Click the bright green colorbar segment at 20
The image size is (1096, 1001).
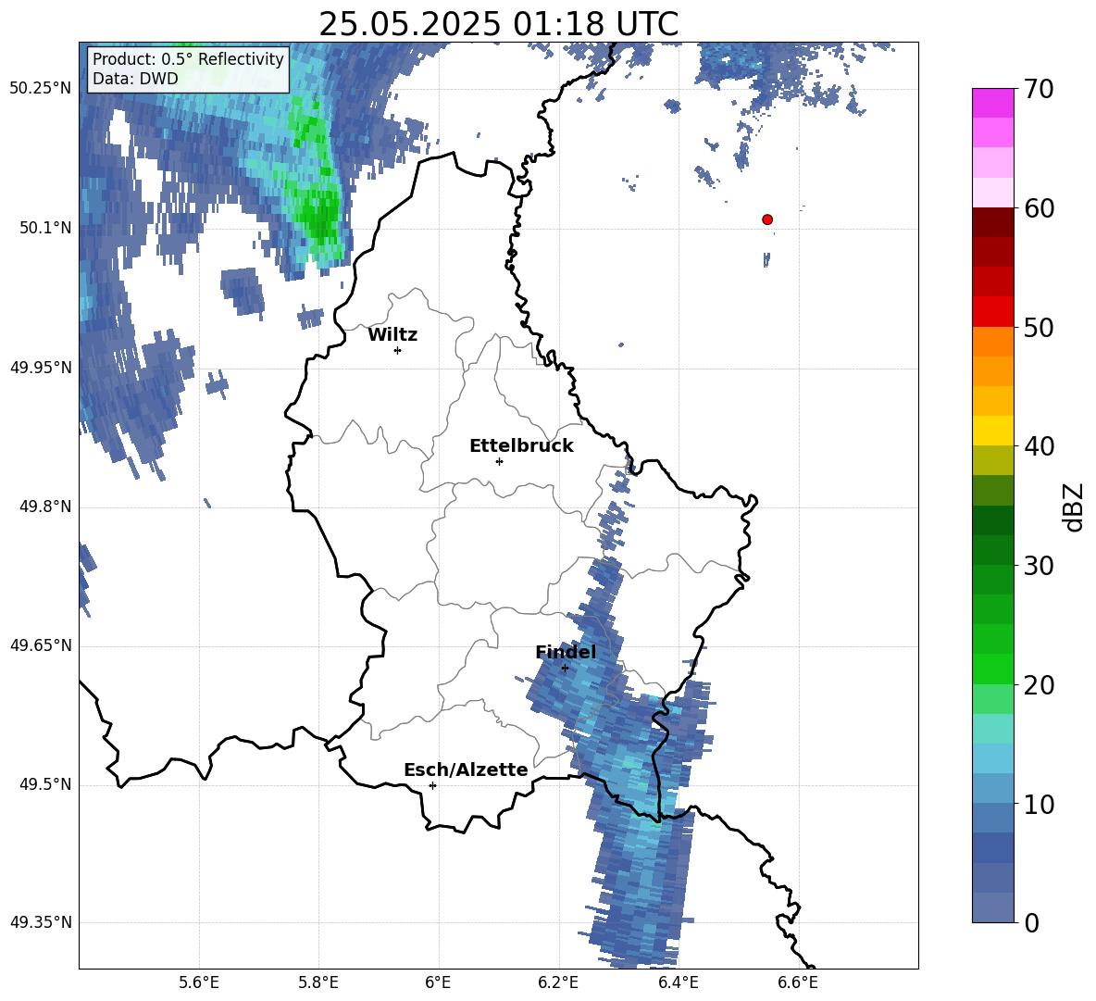click(x=992, y=669)
